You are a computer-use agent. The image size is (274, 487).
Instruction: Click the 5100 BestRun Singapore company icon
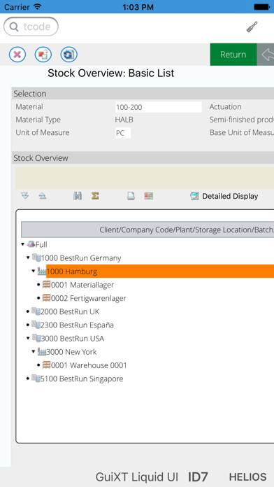point(36,379)
